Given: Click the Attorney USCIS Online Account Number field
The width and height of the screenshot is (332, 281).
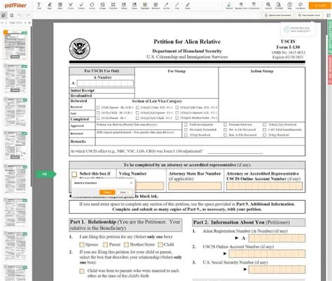Looking at the screenshot, I should pyautogui.click(x=264, y=186).
